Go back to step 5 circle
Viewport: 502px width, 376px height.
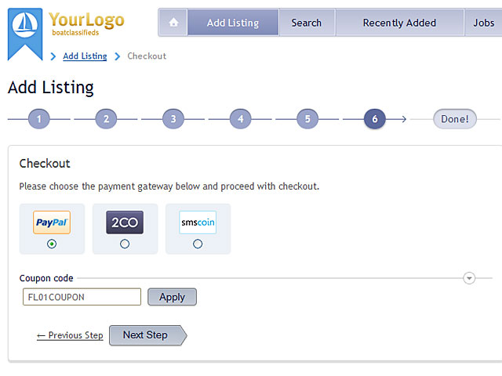[x=307, y=119]
